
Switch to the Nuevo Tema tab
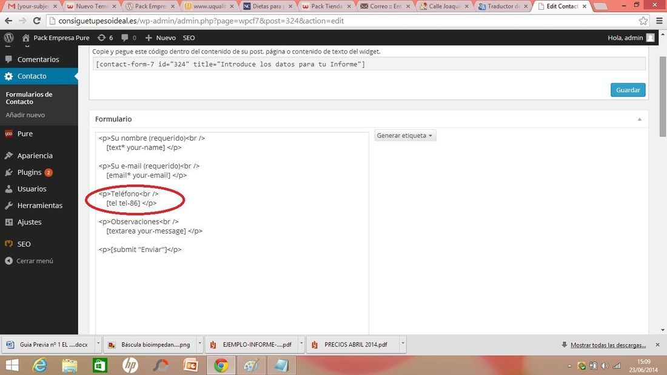91,7
